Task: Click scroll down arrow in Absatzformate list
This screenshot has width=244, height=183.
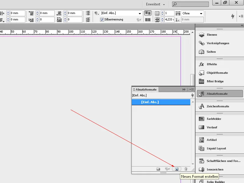Action: [x=193, y=164]
